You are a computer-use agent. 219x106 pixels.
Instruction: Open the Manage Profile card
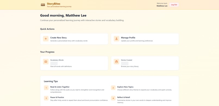145,39
